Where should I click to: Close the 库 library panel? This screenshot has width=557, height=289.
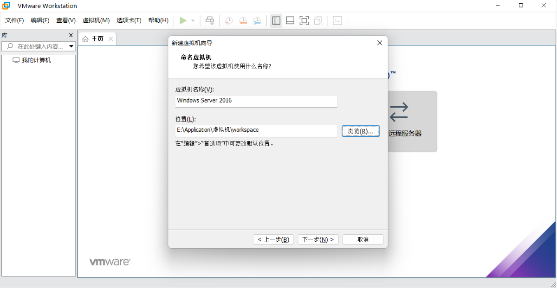[x=71, y=35]
